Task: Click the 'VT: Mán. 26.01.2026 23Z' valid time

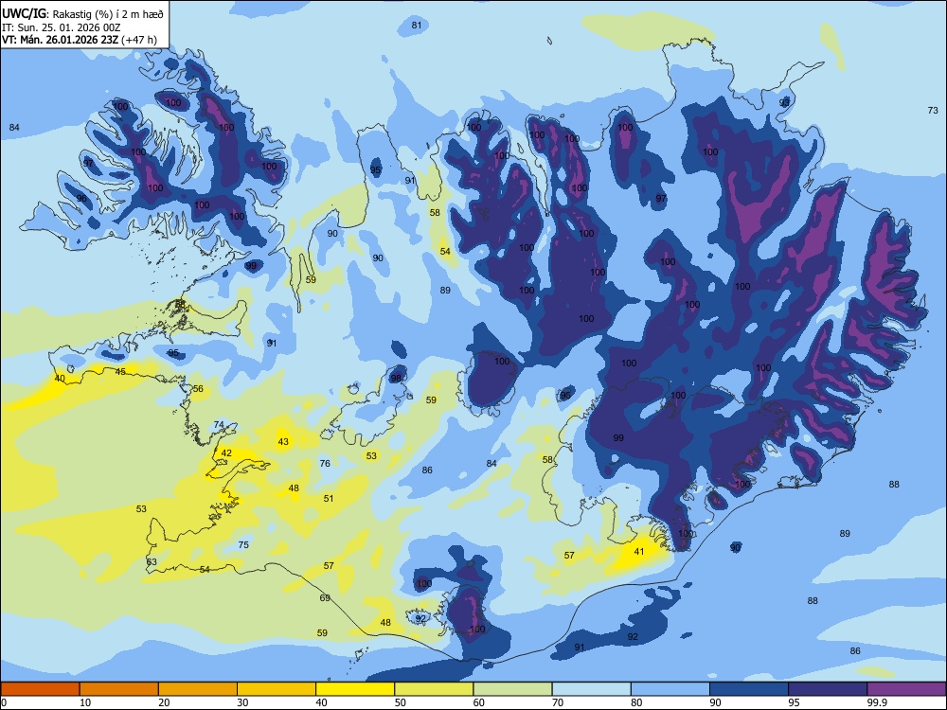Action: [60, 40]
